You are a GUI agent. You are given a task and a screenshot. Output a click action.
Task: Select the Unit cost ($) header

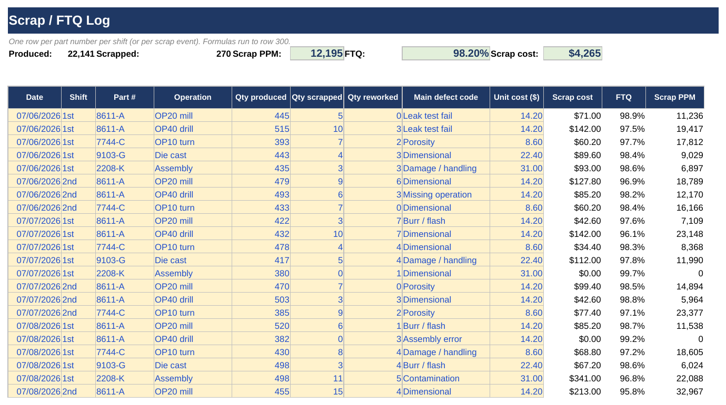pyautogui.click(x=516, y=97)
